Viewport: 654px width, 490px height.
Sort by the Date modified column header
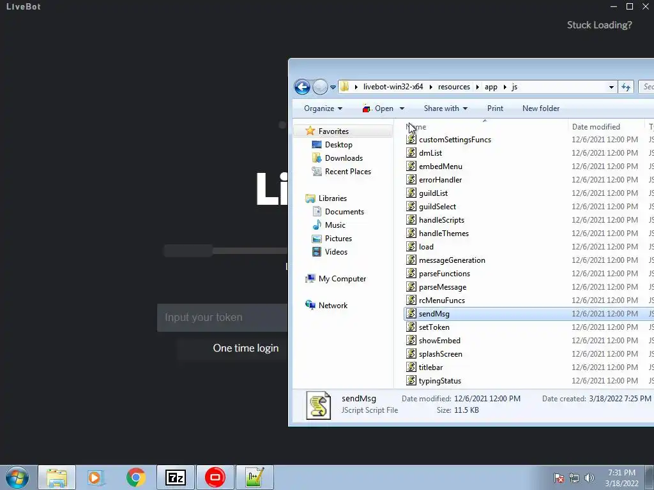click(596, 127)
